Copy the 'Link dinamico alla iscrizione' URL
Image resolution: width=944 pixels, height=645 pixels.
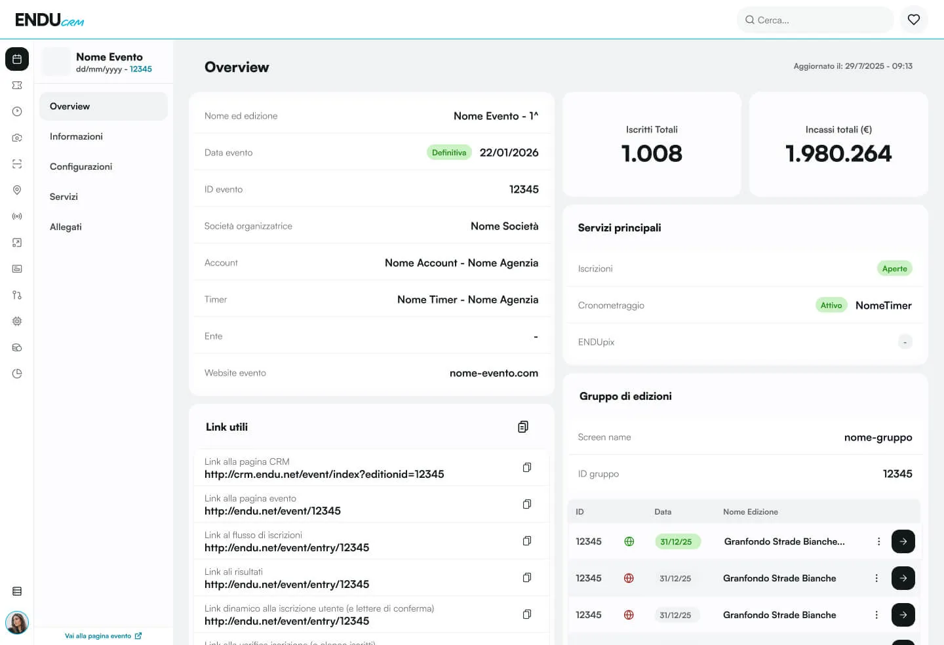pos(526,614)
